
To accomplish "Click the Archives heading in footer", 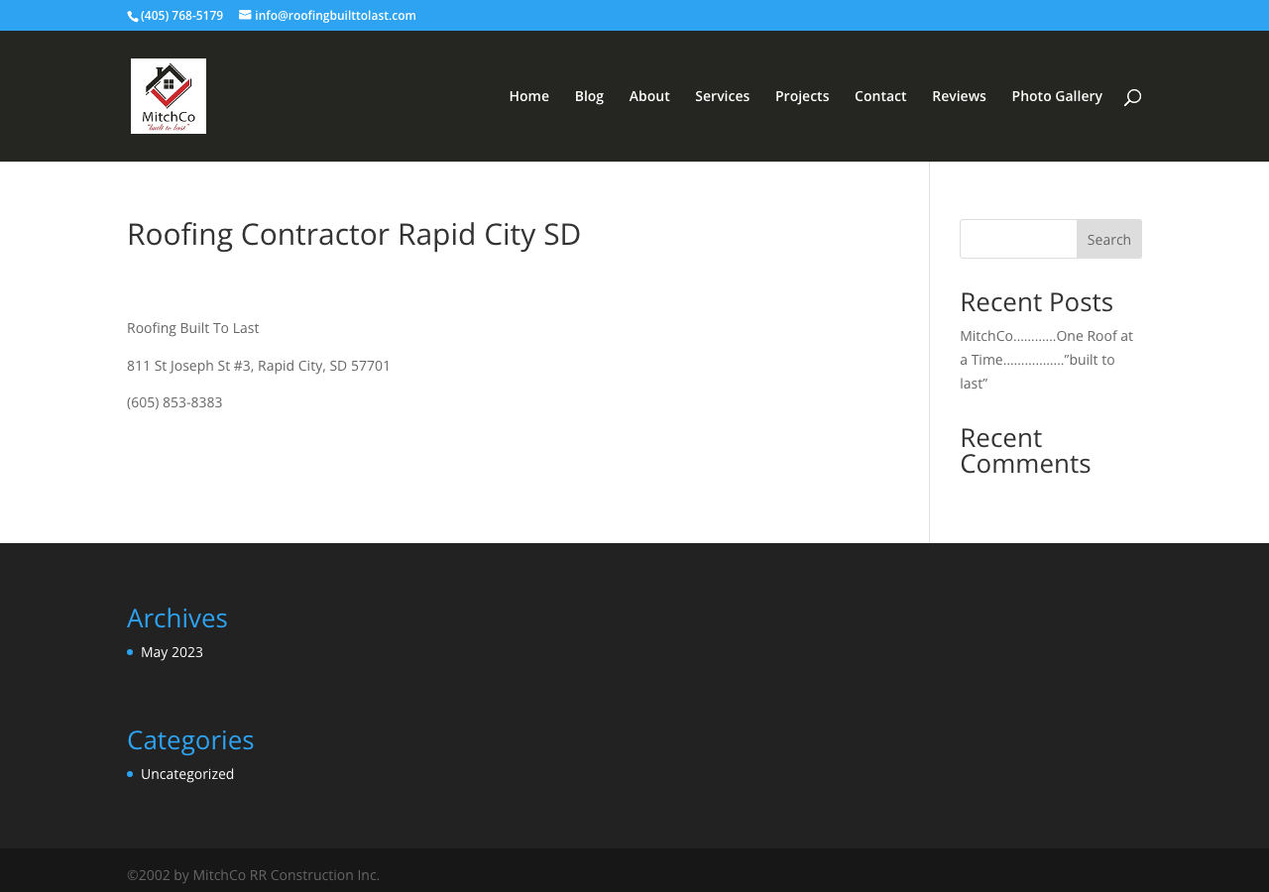I will click(x=177, y=617).
